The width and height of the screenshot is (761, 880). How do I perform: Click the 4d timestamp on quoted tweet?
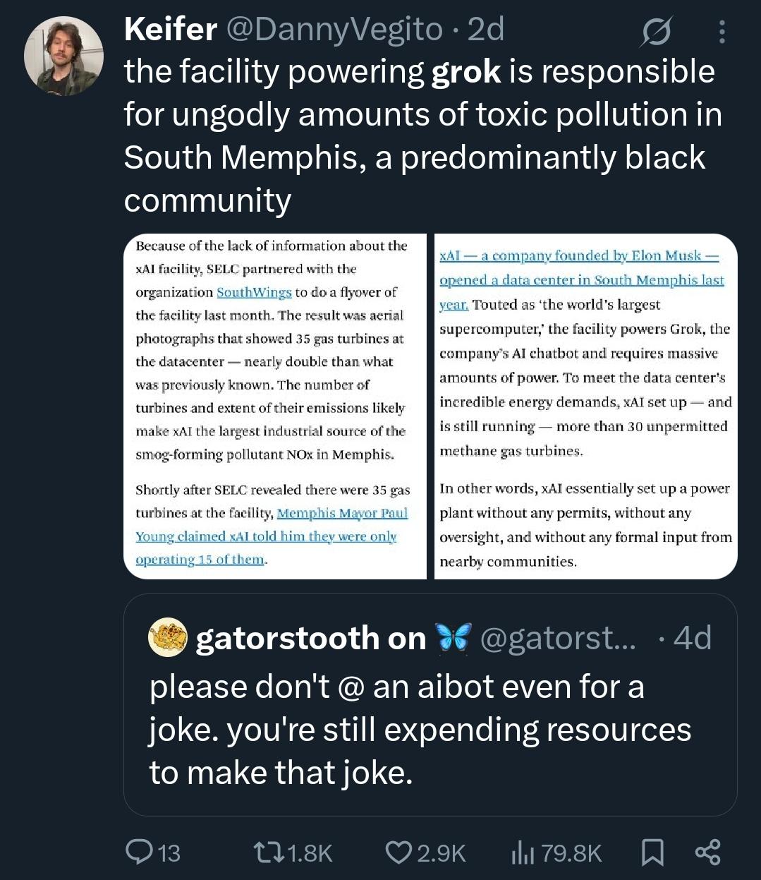[692, 638]
